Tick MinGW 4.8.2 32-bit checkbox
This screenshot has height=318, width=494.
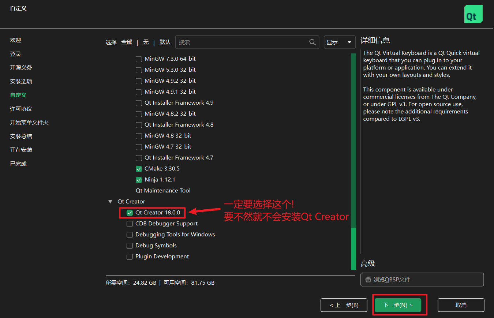(139, 114)
